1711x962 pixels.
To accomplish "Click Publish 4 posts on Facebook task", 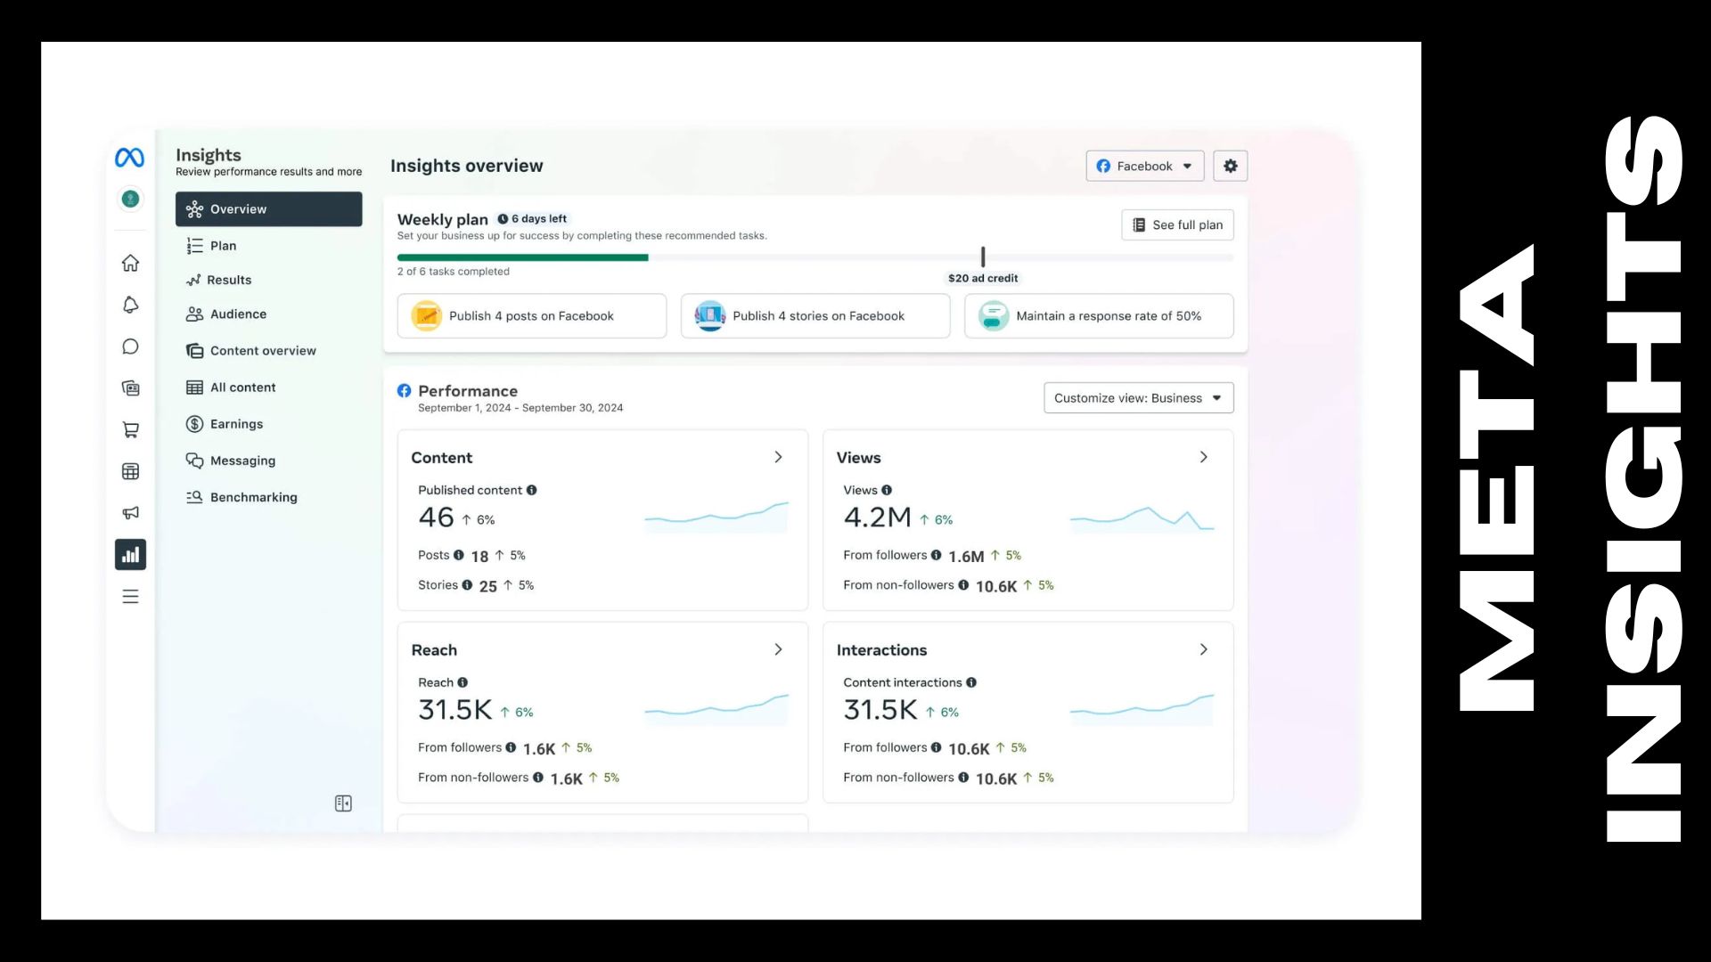I will [x=532, y=316].
